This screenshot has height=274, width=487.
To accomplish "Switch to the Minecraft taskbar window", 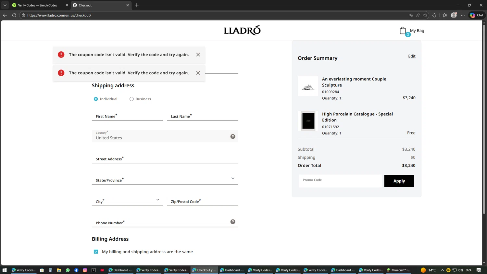I will [x=399, y=270].
